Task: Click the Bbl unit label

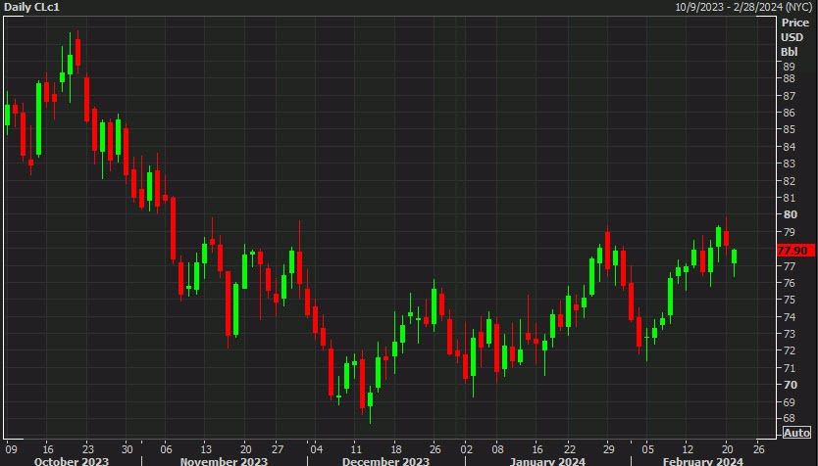Action: click(x=790, y=52)
